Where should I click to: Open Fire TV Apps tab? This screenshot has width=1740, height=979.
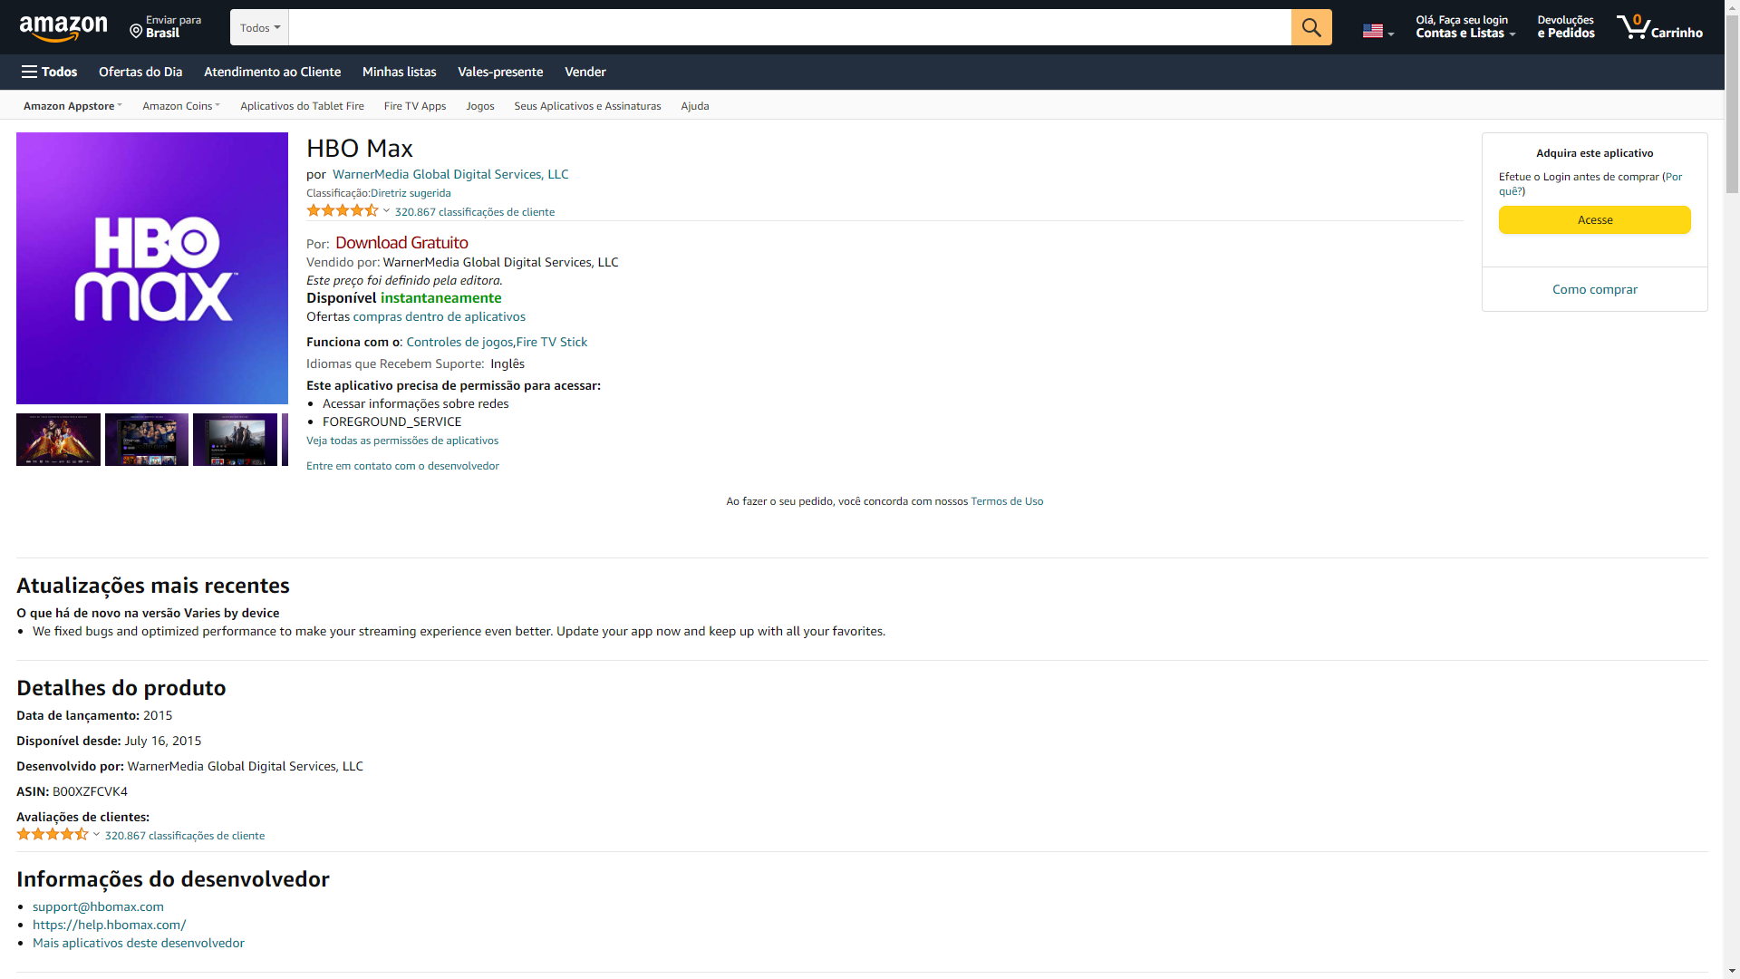point(415,106)
